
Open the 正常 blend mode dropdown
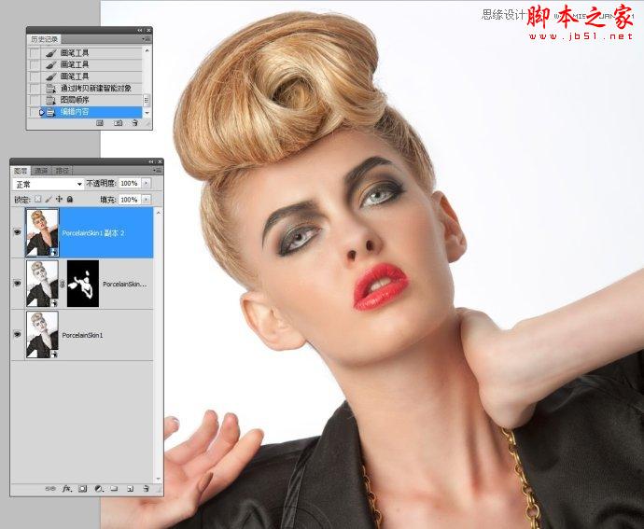pyautogui.click(x=48, y=184)
